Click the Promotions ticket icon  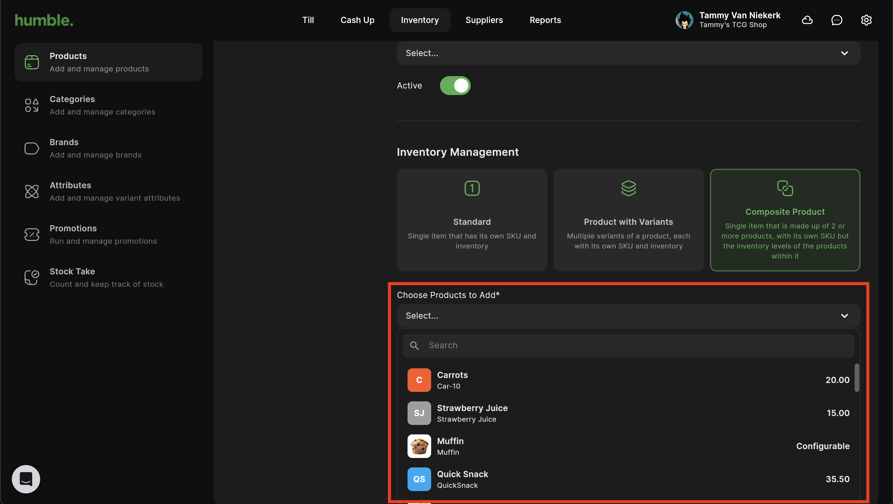pos(32,235)
